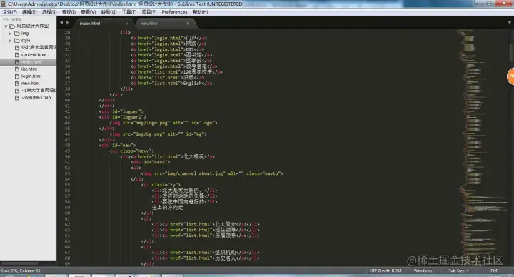Collapse the root project folder
The image size is (514, 277).
(x=6, y=26)
